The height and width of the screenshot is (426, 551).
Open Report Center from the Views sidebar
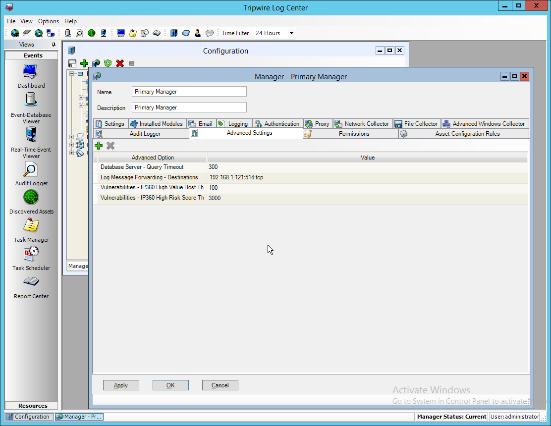[x=31, y=287]
